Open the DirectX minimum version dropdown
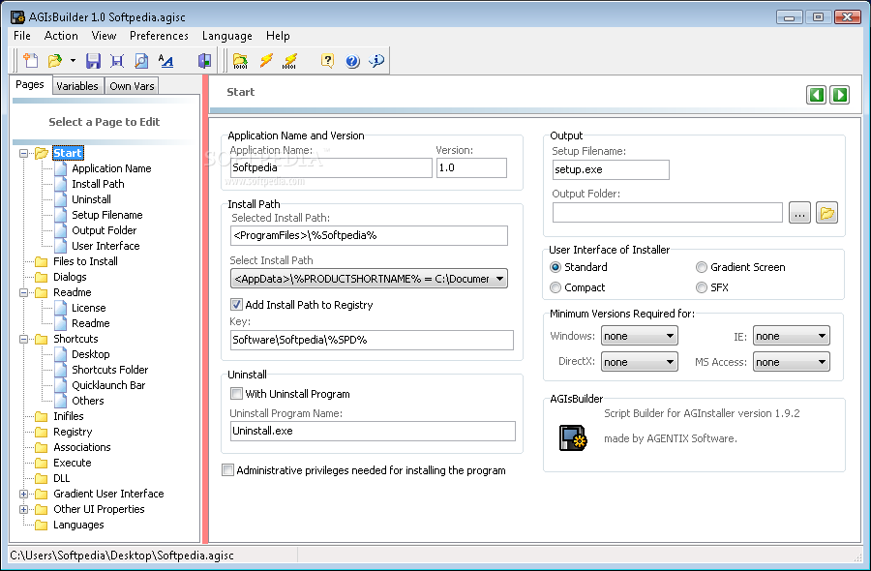 point(640,362)
